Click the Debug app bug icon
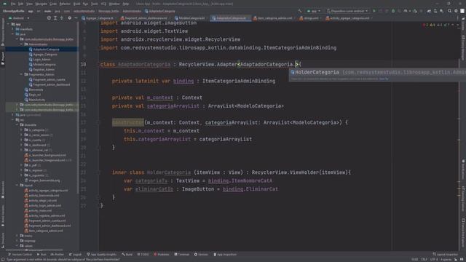The image size is (466, 262). [393, 11]
